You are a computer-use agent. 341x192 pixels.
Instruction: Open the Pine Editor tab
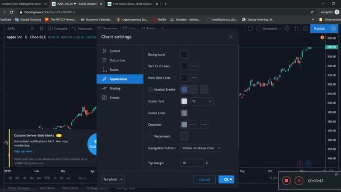click(x=70, y=188)
